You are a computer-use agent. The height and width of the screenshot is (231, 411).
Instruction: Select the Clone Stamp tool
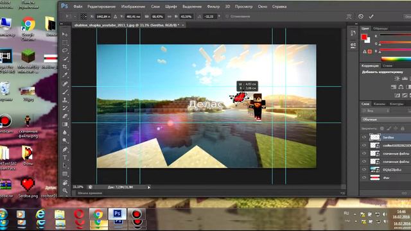65,100
